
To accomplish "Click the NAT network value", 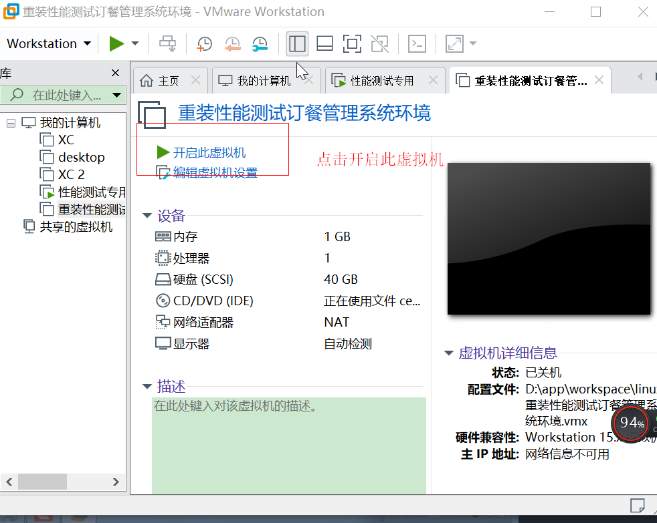I will coord(337,322).
